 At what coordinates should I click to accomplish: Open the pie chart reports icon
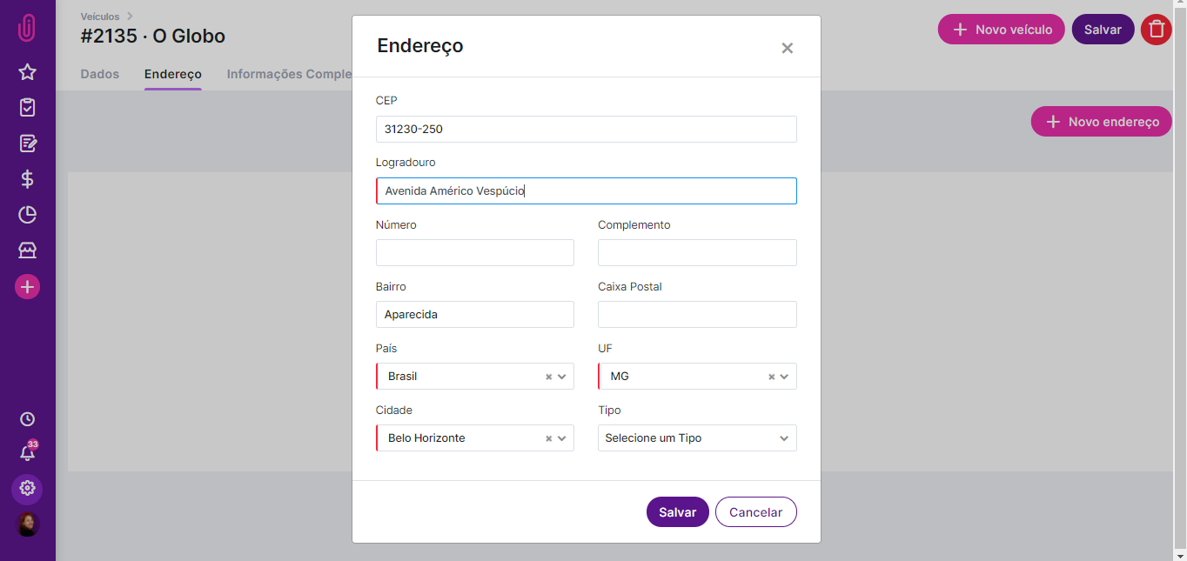point(27,215)
